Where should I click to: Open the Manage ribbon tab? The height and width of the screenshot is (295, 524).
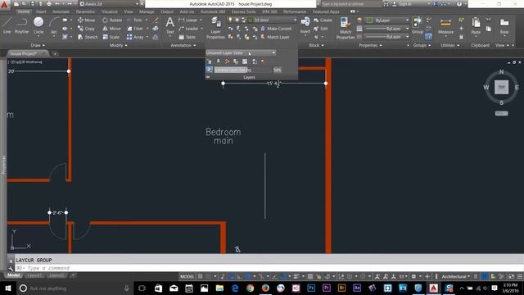click(147, 11)
